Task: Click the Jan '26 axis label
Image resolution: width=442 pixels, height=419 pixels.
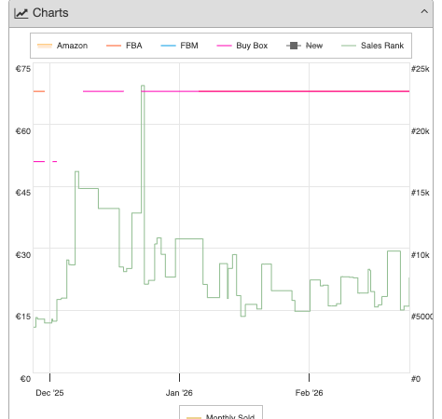Action: 179,393
